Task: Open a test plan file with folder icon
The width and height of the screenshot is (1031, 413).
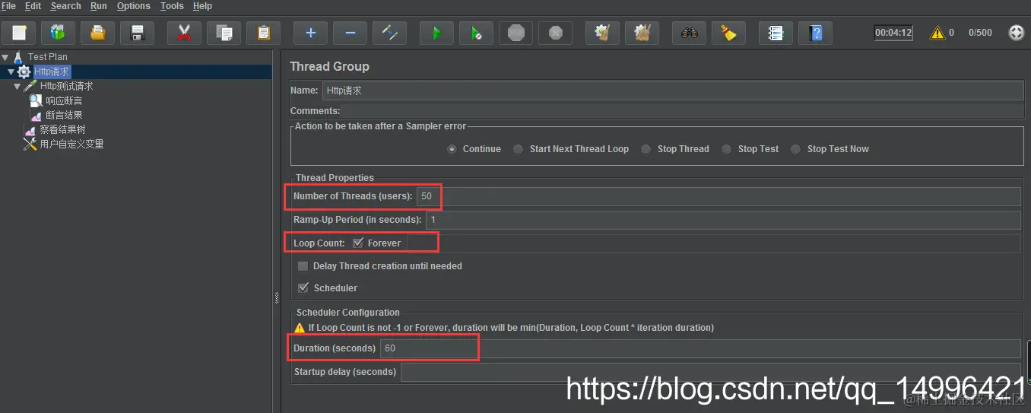Action: coord(97,33)
